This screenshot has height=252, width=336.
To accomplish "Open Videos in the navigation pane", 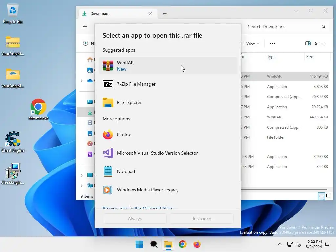I will [90, 154].
